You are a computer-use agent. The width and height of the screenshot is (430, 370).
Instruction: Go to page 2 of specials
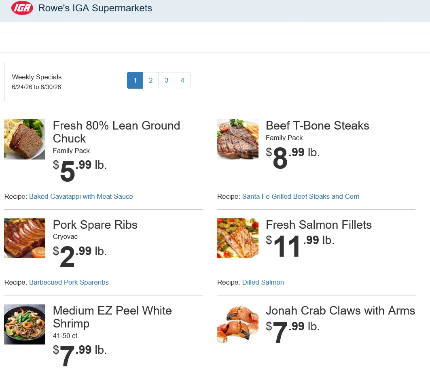click(150, 80)
